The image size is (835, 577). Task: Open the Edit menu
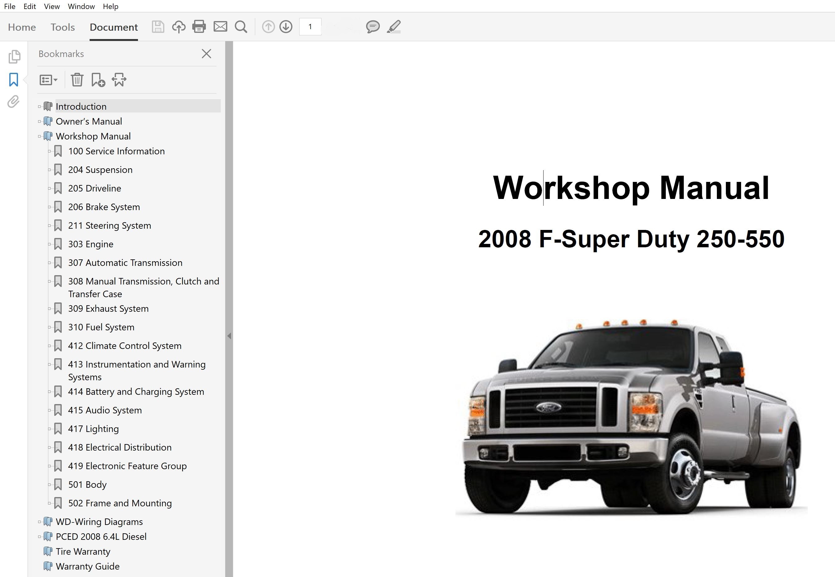pyautogui.click(x=30, y=6)
